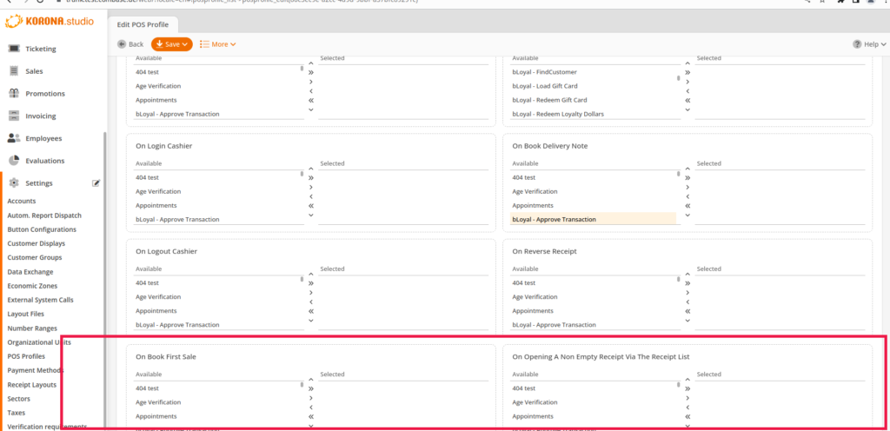Move all right in On Book First Sale
Screen dimensions: 890x431
pyautogui.click(x=311, y=388)
